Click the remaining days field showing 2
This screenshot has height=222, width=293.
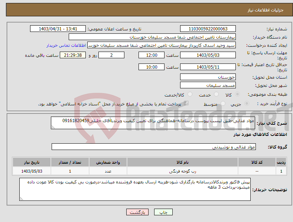tap(111, 55)
